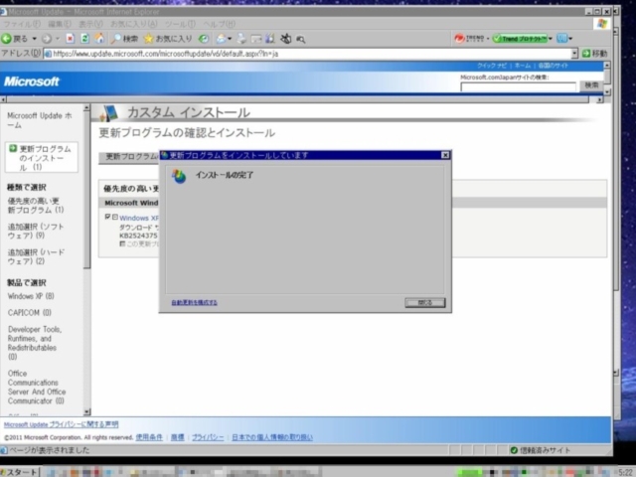Screen dimensions: 636x477
Task: Click the blue Trend toolbar icon
Action: point(561,39)
